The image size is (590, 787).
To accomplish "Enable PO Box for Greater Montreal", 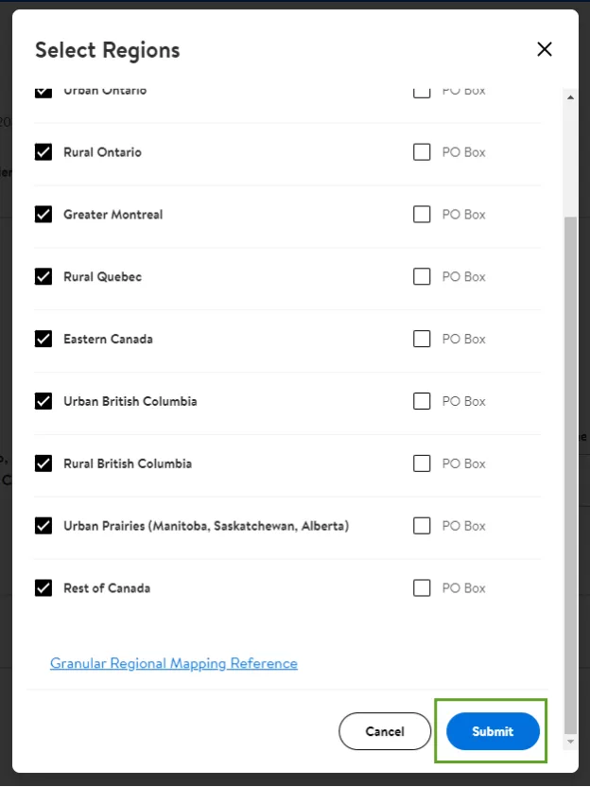I will [x=422, y=215].
